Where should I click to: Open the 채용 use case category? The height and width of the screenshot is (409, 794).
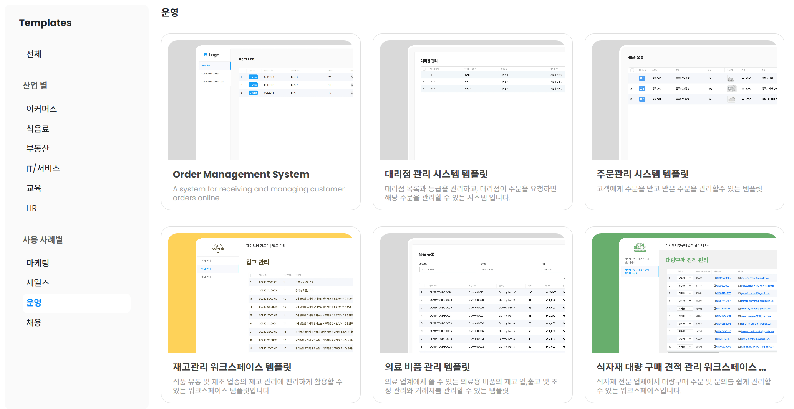[34, 323]
